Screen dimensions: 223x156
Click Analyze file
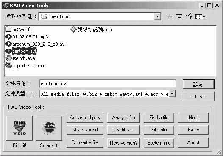[123, 118]
